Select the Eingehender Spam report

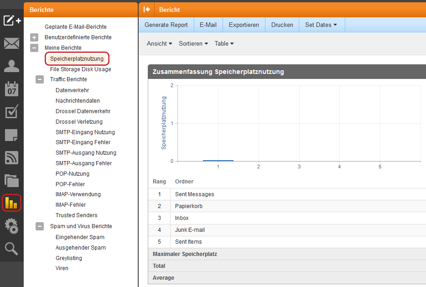pos(80,237)
